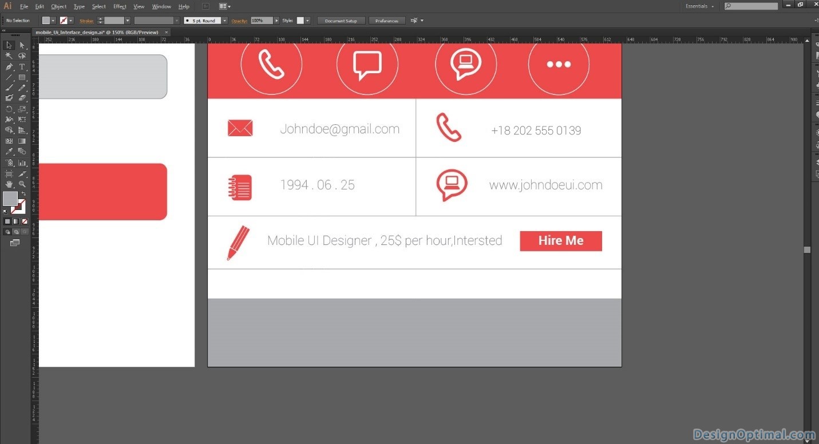The width and height of the screenshot is (819, 444).
Task: Pick the Perspective Grid tool
Action: click(22, 130)
